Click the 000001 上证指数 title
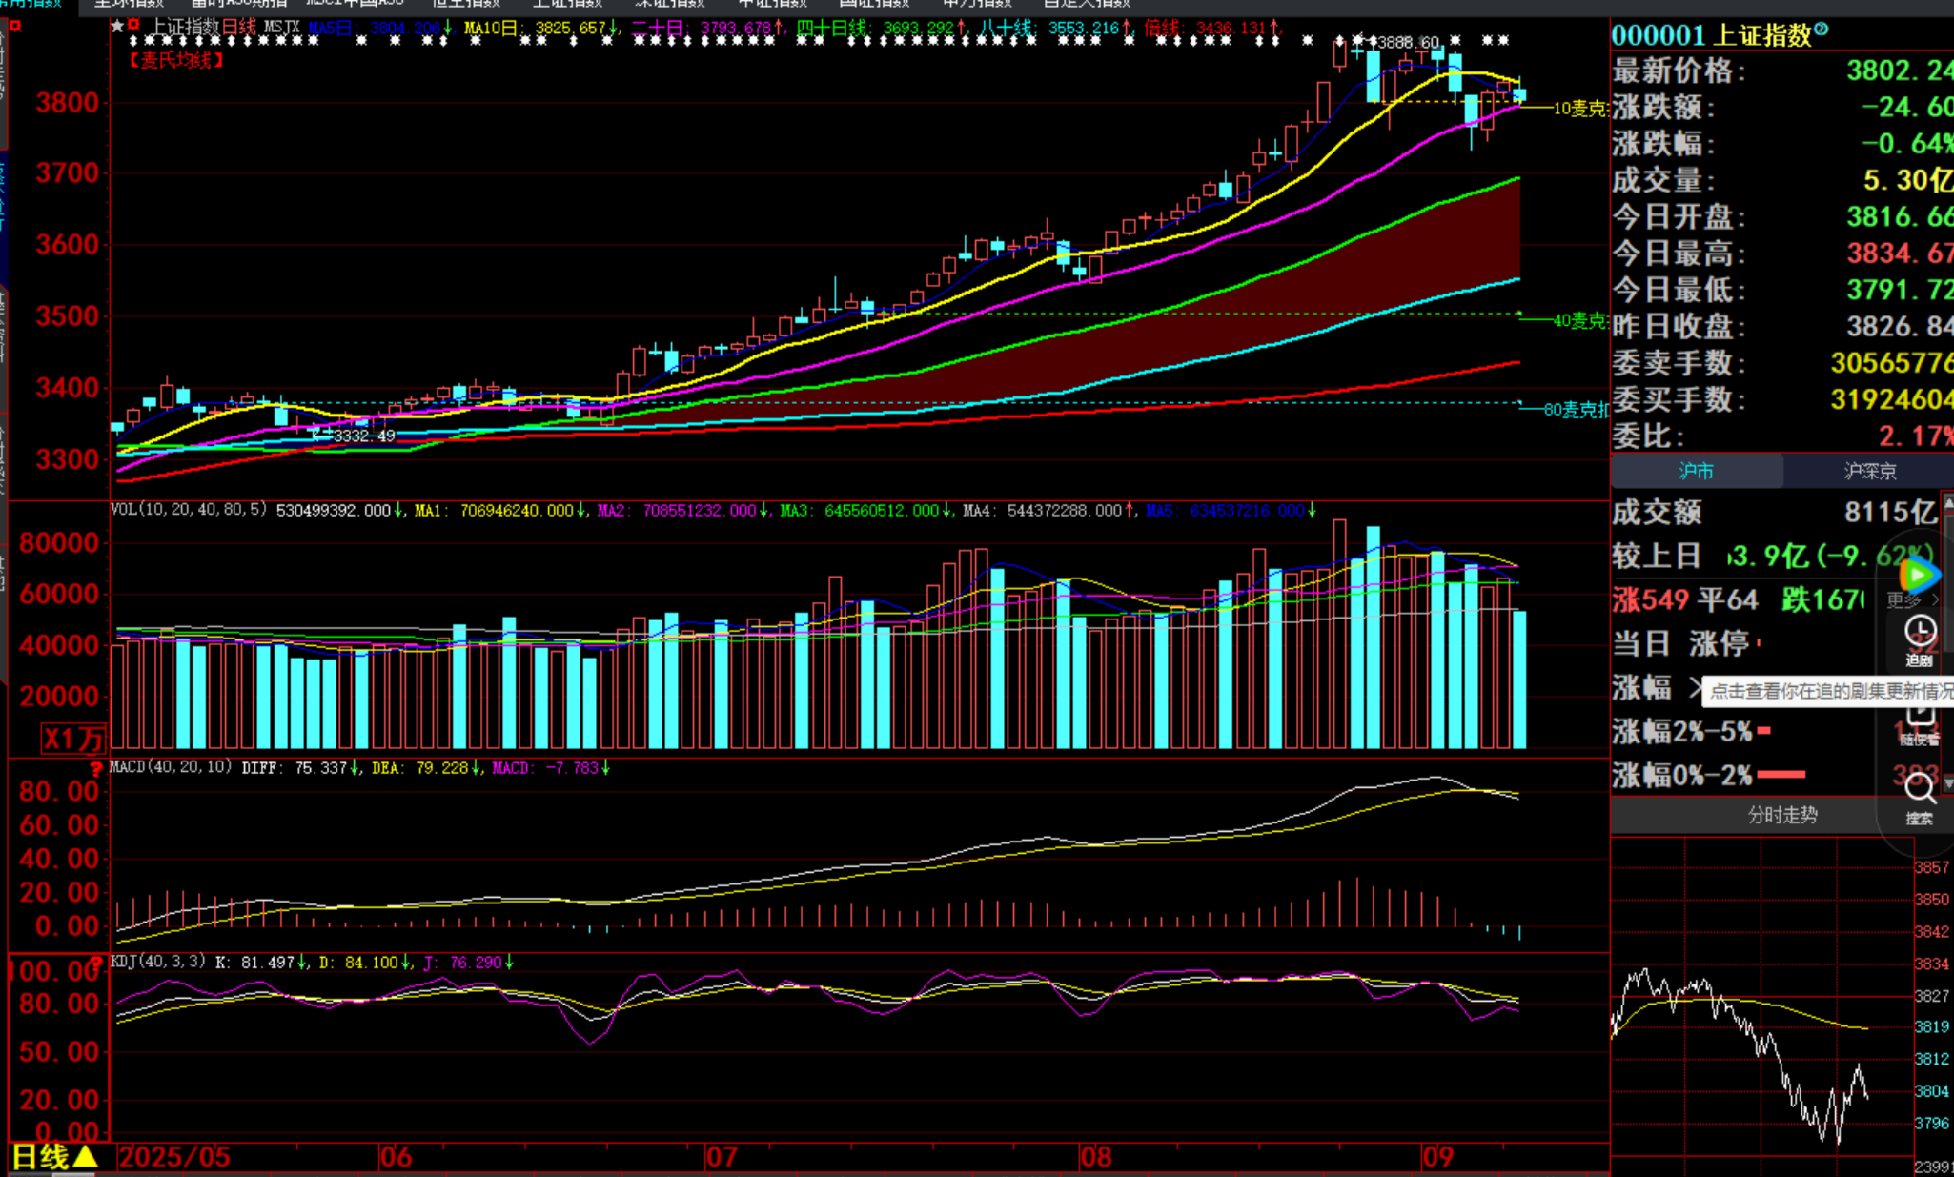The height and width of the screenshot is (1177, 1954). coord(1711,35)
